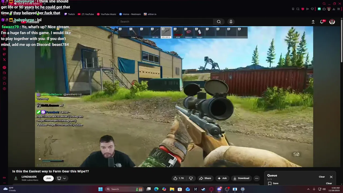Take a snapshot with the browser capture icon

(298, 9)
